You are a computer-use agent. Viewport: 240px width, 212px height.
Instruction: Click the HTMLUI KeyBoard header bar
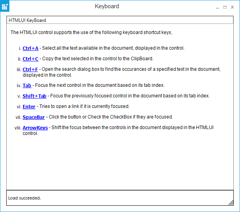(x=117, y=20)
